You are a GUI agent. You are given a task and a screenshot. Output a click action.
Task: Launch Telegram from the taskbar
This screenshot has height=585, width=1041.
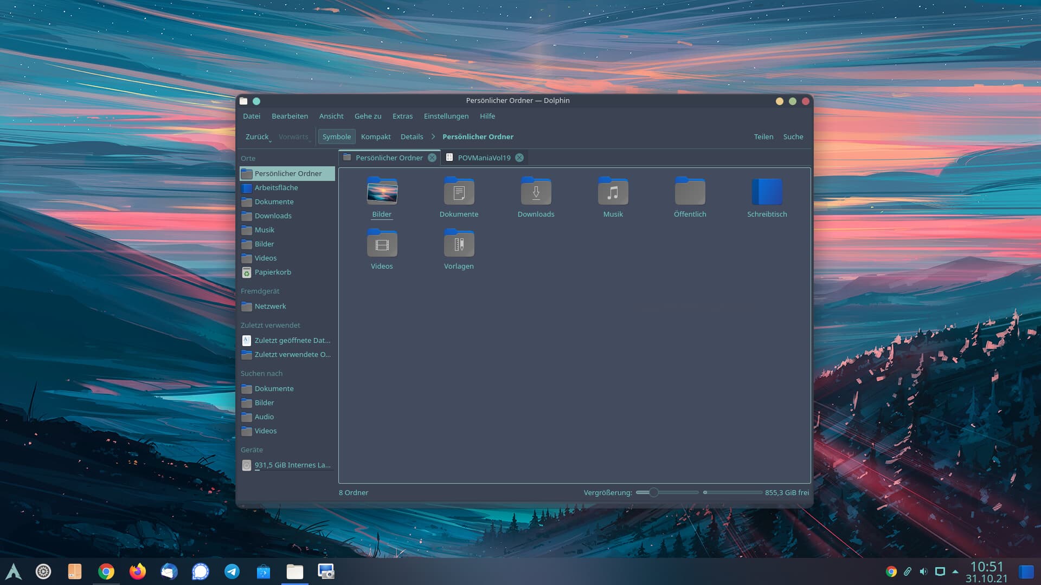pos(232,571)
